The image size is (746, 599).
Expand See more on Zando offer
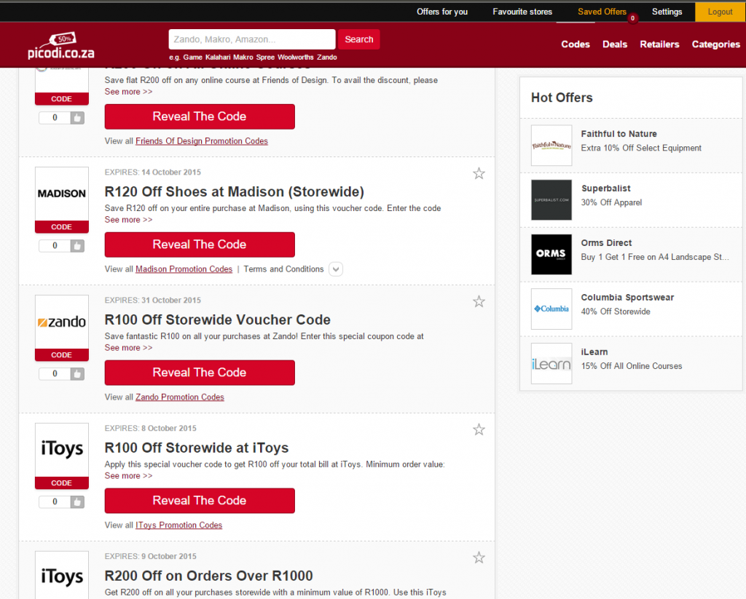coord(128,347)
